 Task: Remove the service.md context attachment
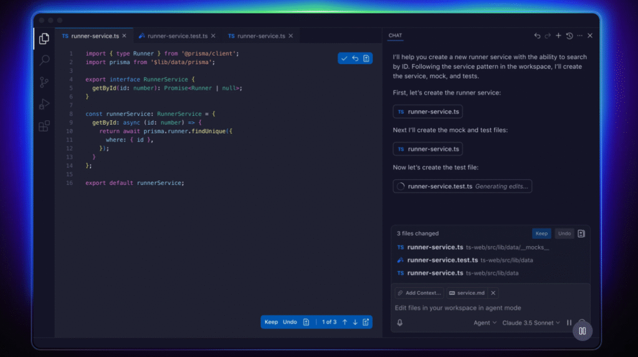point(493,293)
